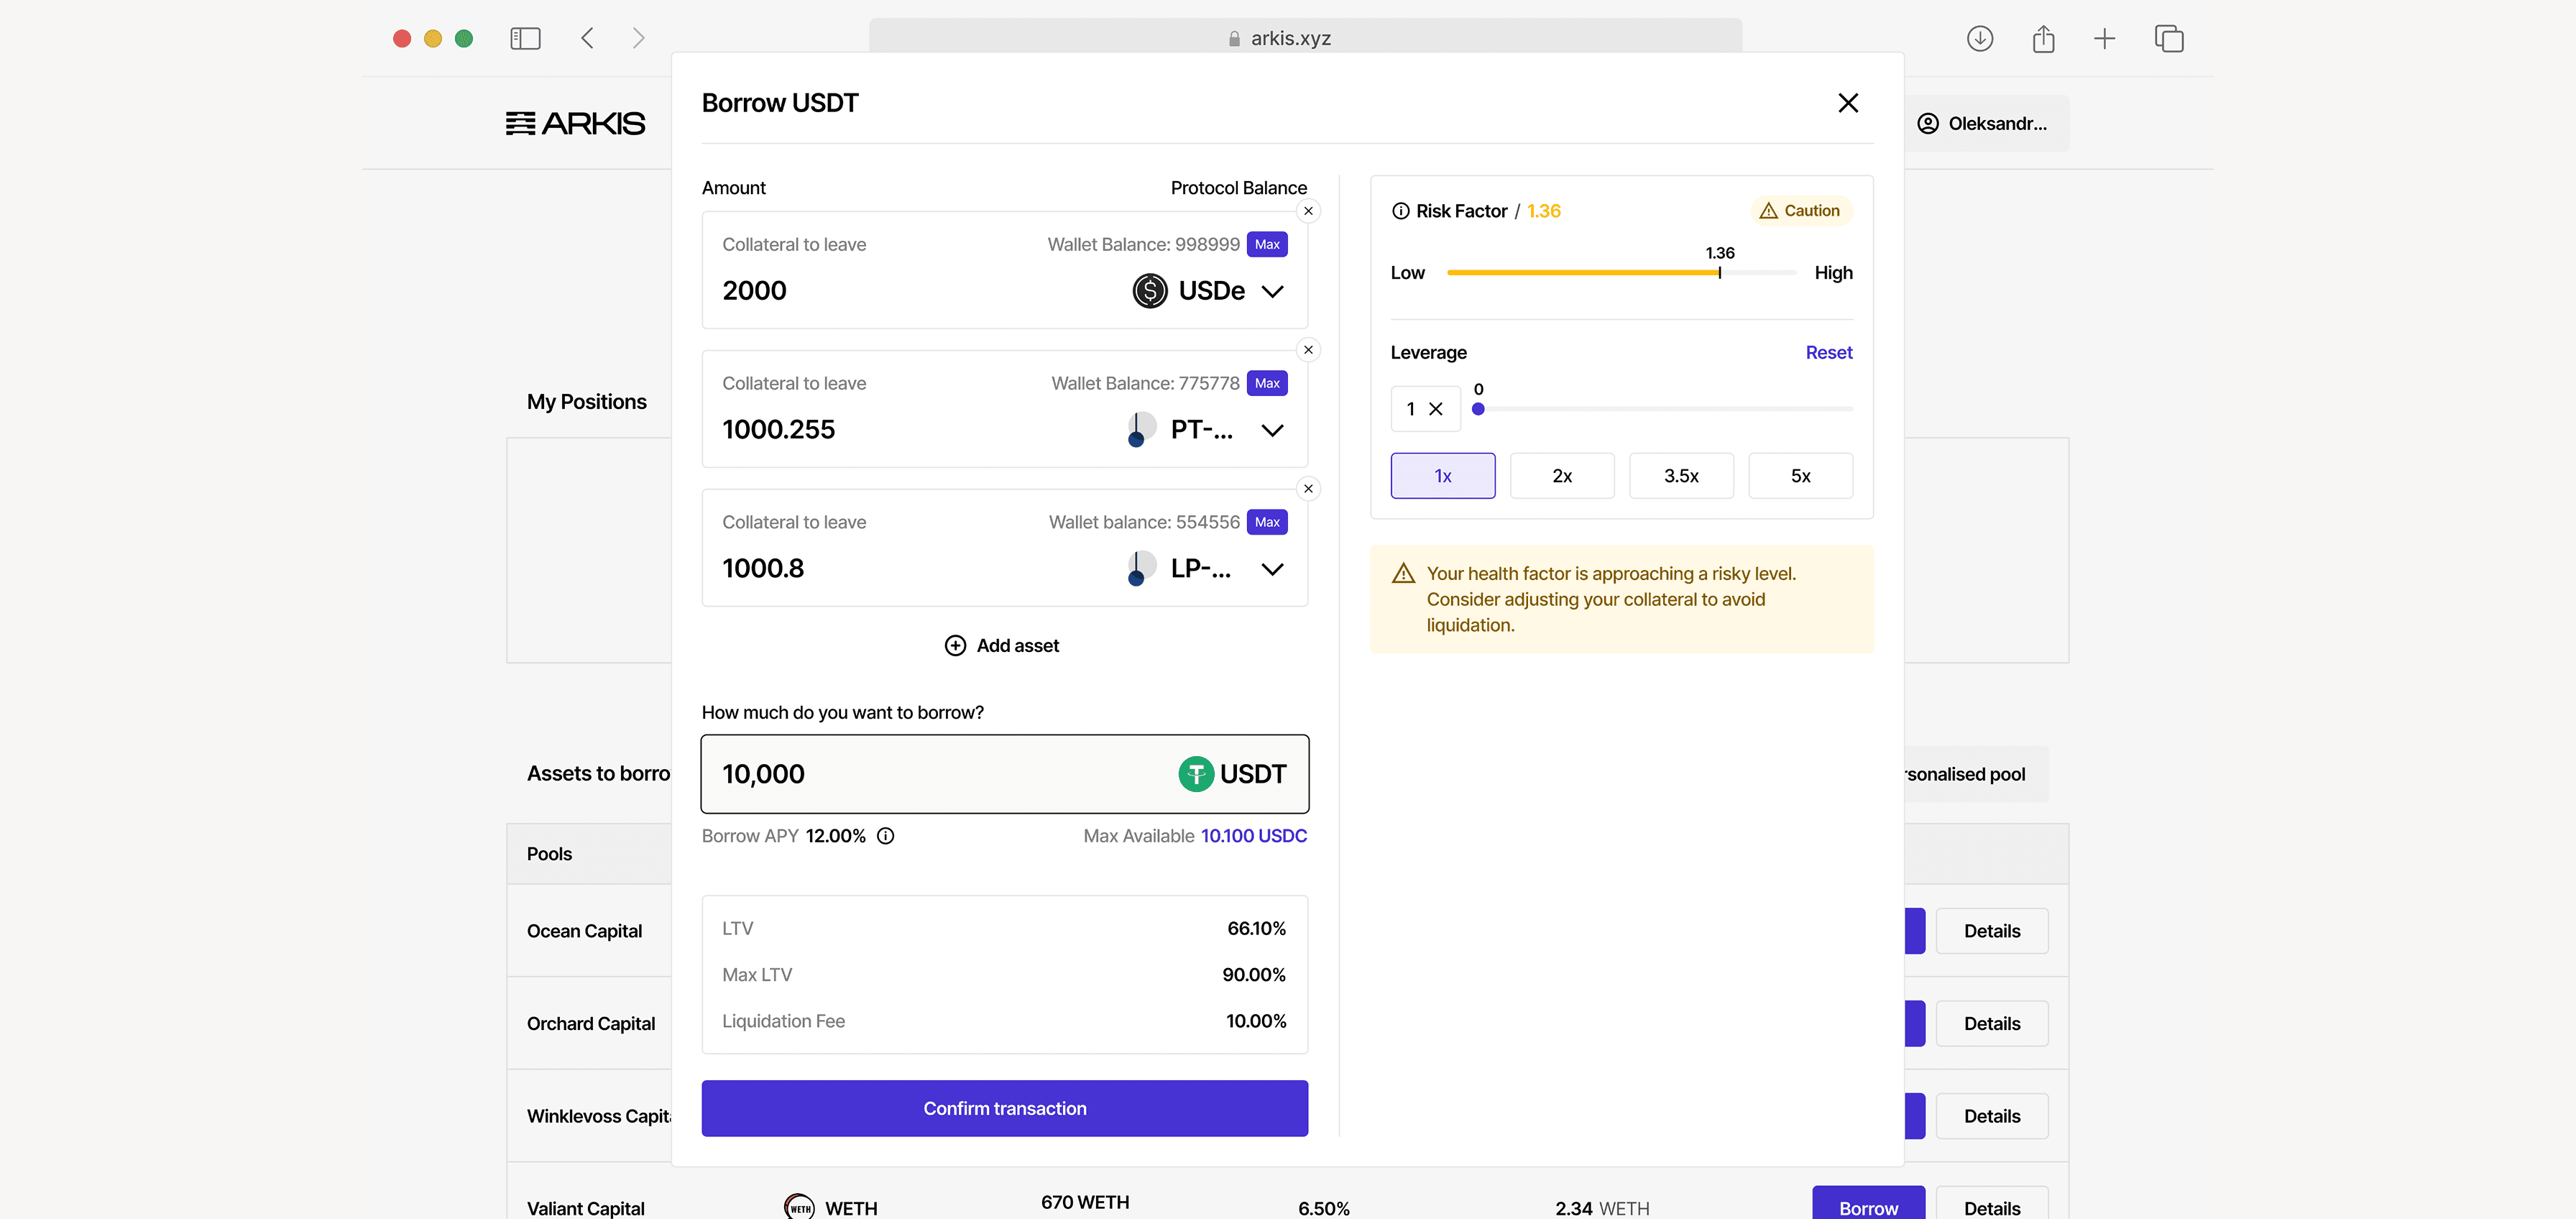Click the USDe token icon
Viewport: 2576px width, 1219px height.
point(1150,291)
